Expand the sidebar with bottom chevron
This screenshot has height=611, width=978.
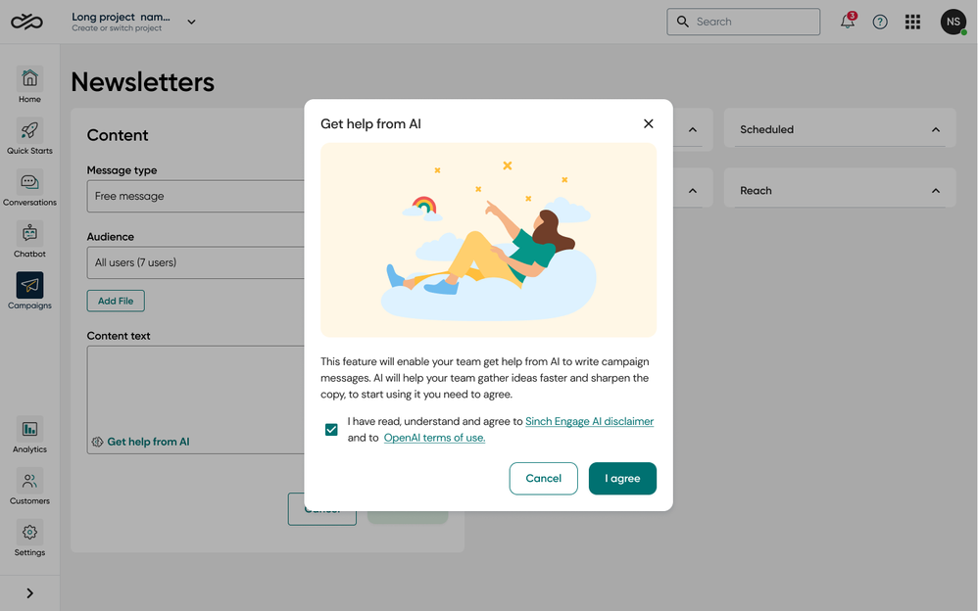coord(29,593)
